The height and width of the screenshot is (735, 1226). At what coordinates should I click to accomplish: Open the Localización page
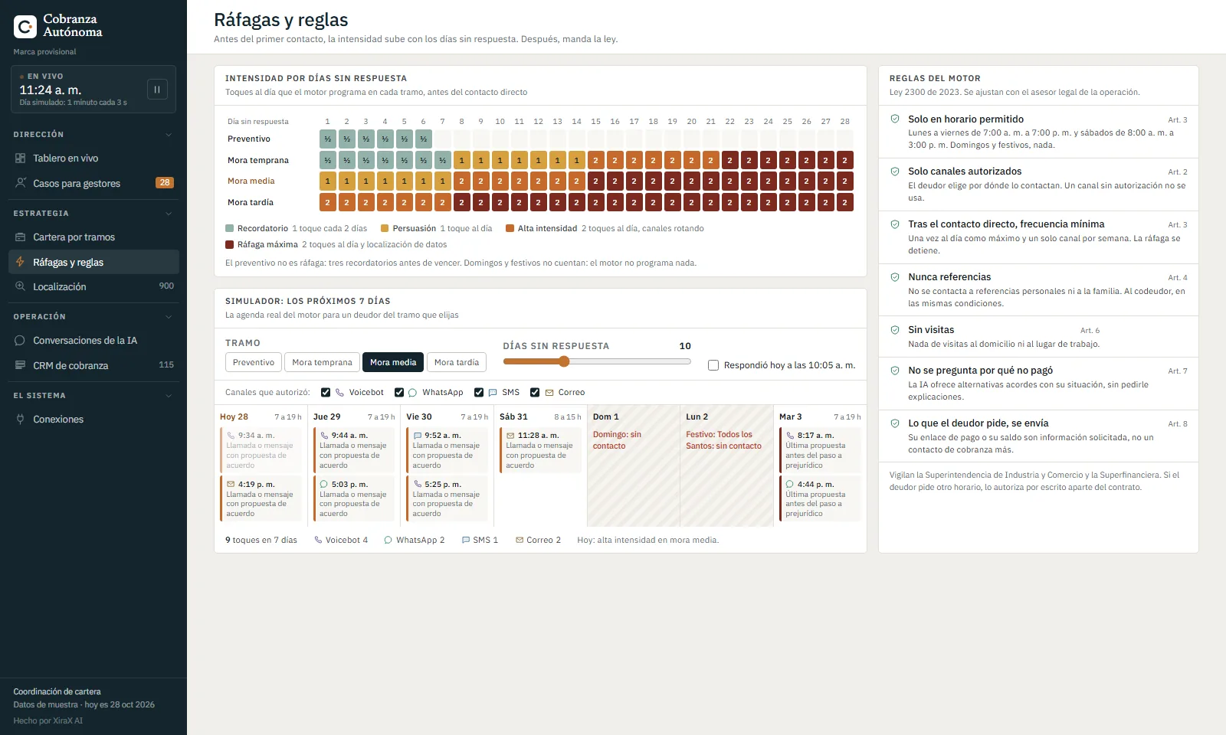click(x=93, y=286)
